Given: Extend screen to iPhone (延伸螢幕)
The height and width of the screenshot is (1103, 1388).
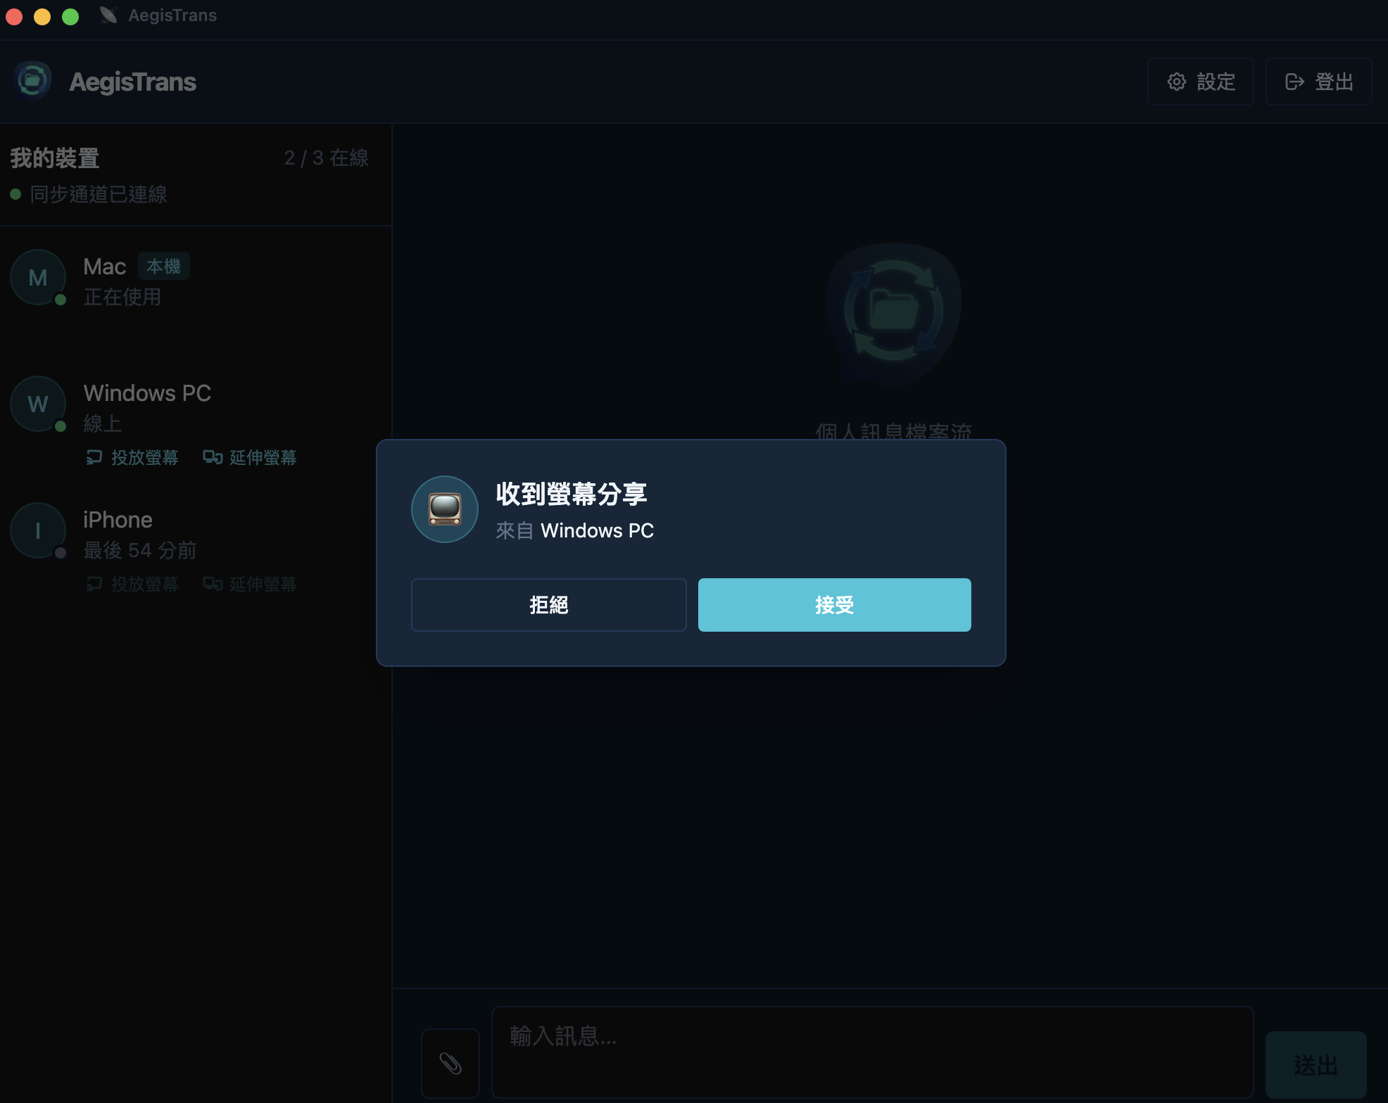Looking at the screenshot, I should (250, 584).
